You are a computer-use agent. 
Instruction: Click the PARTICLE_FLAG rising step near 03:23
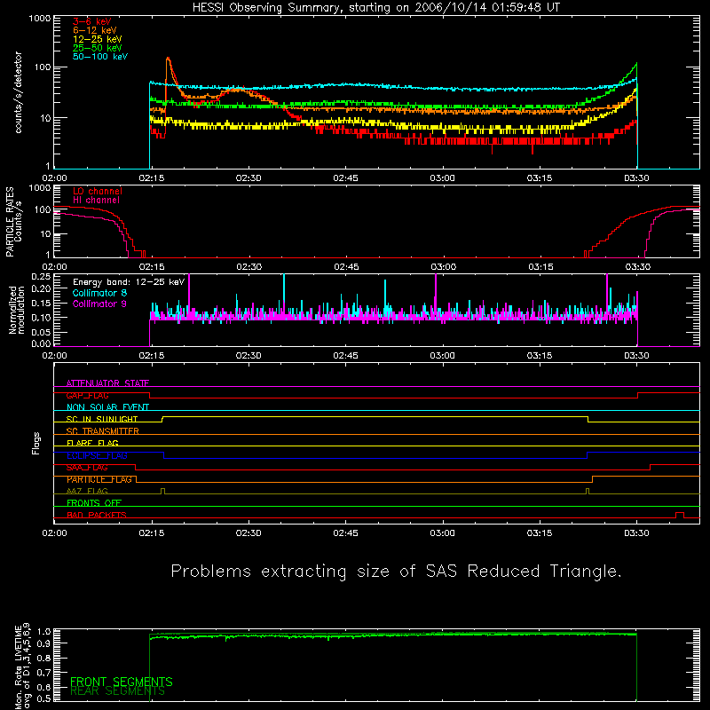(x=593, y=479)
